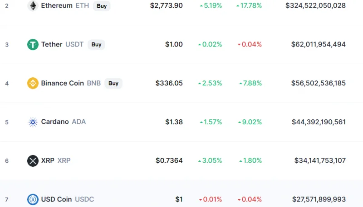Screen dimensions: 363x207
Task: Click Binance Coin 2.53% daily change
Action: point(210,83)
